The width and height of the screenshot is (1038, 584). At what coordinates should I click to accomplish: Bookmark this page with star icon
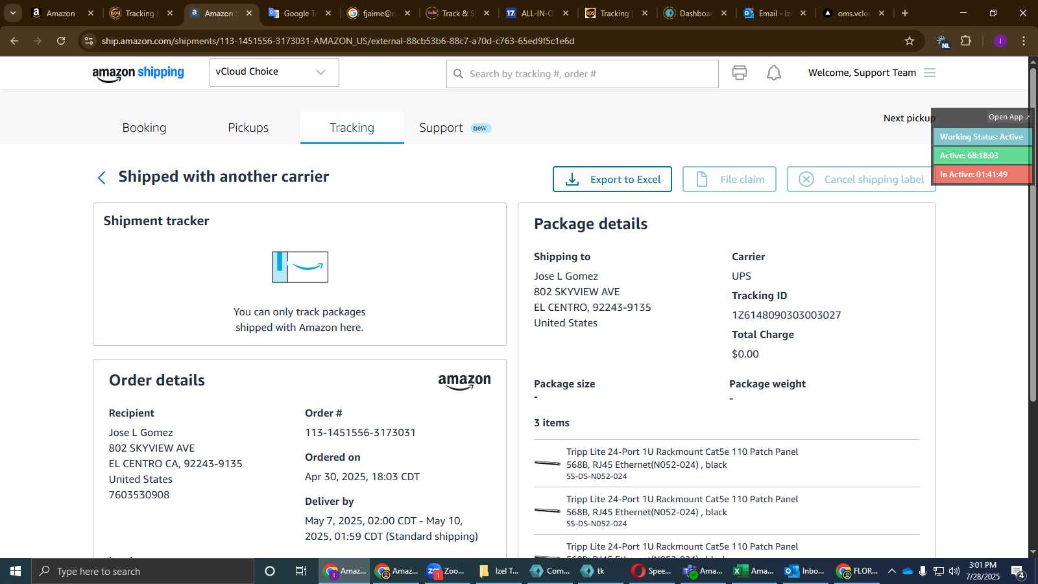[910, 41]
